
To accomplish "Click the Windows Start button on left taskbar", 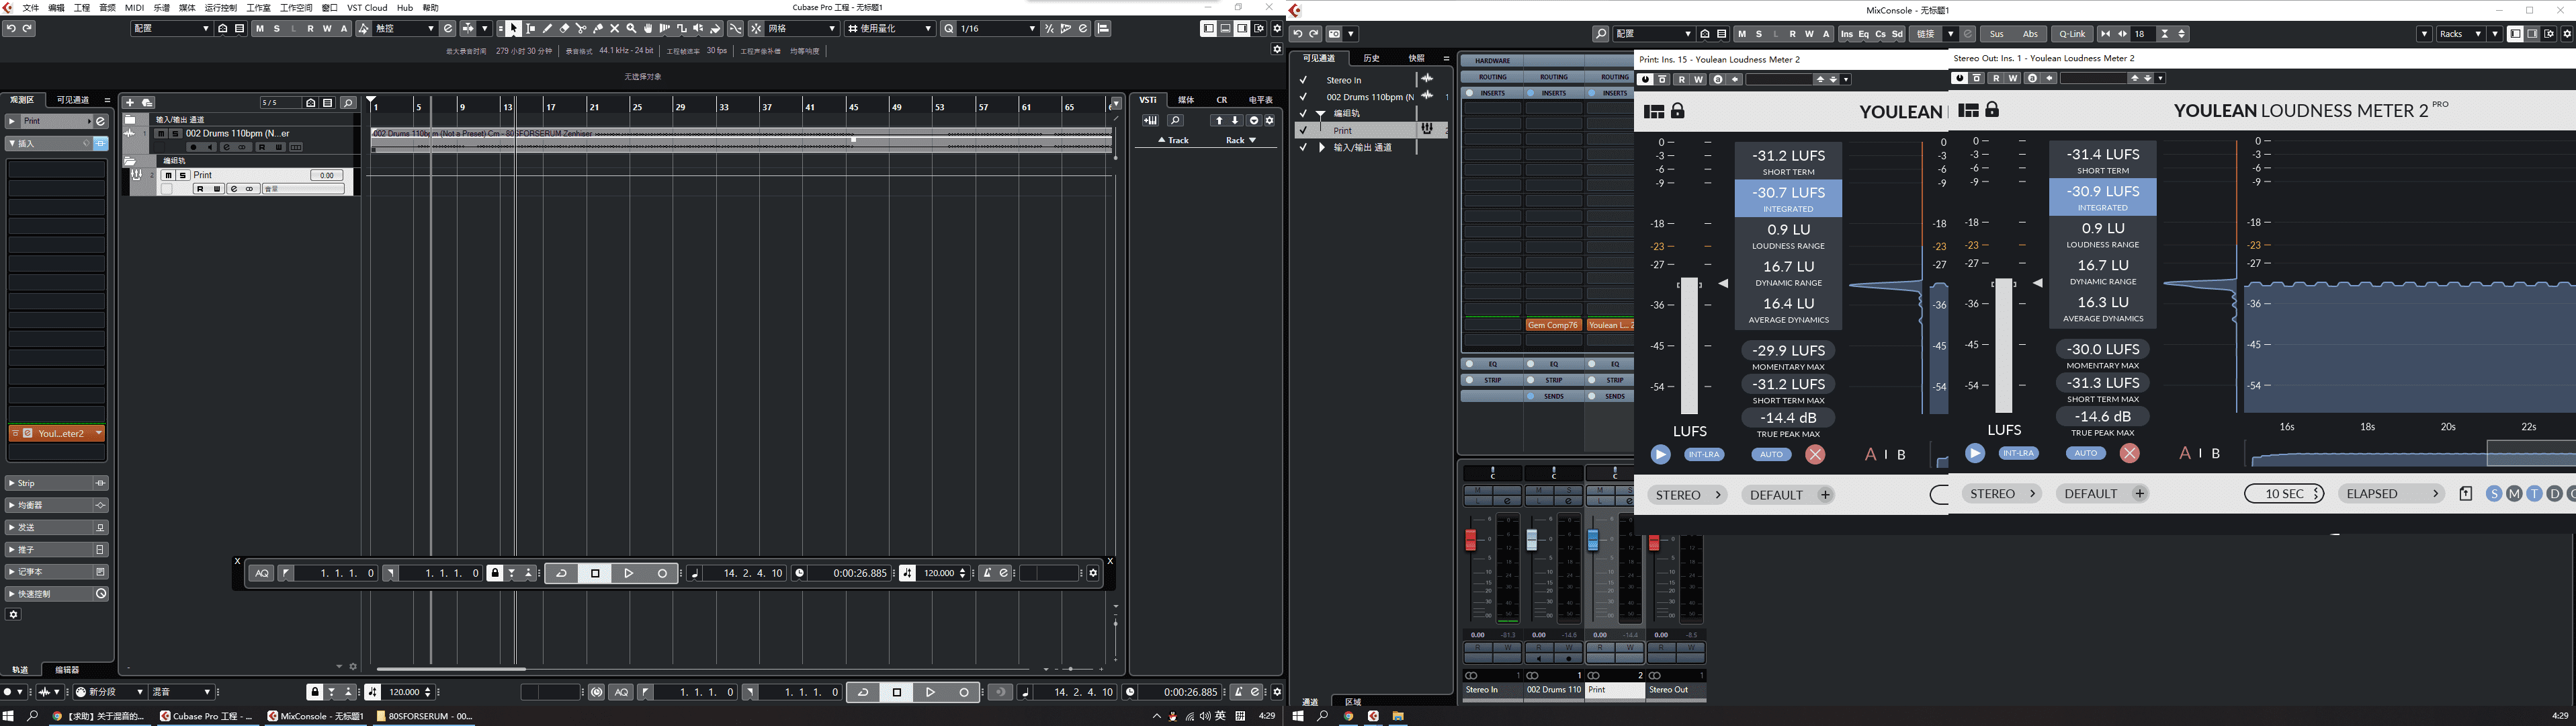I will coord(9,716).
